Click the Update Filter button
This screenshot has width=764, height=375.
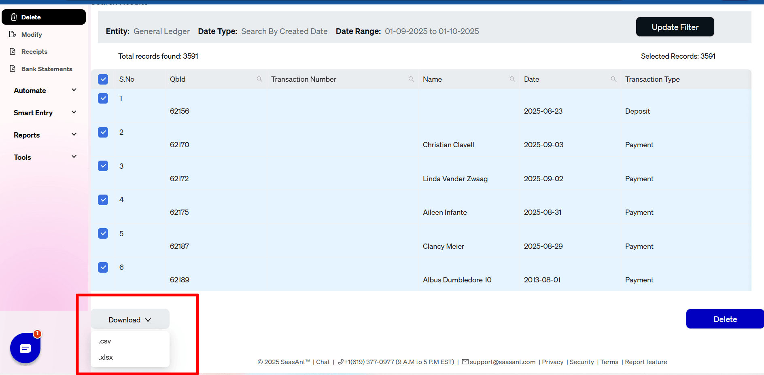tap(675, 27)
